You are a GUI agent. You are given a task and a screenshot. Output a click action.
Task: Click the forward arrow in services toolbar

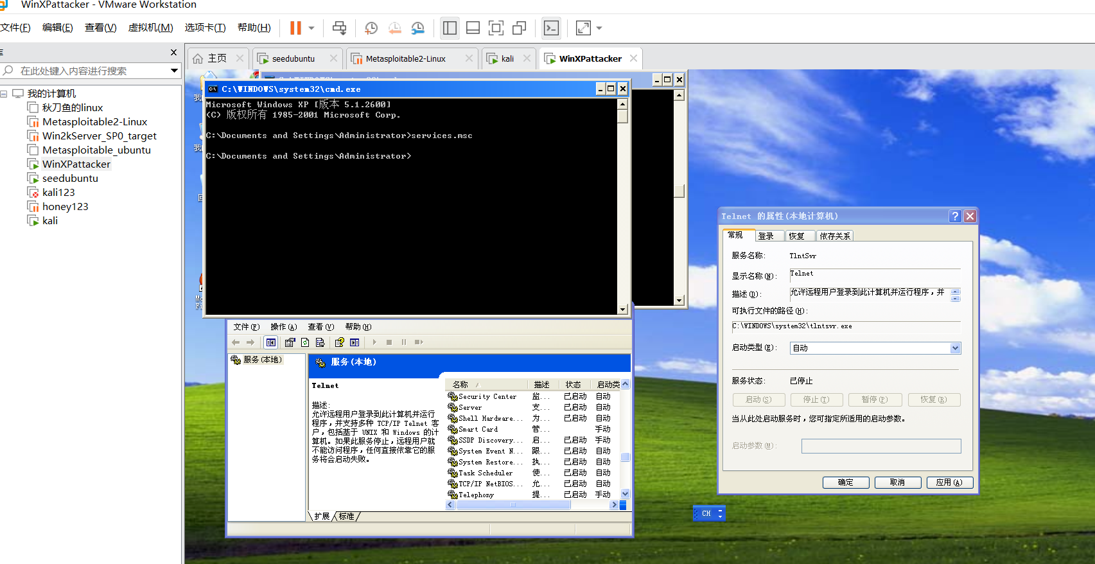click(x=250, y=342)
